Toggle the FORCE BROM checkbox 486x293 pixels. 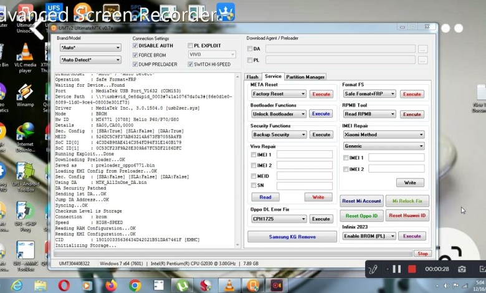(135, 55)
